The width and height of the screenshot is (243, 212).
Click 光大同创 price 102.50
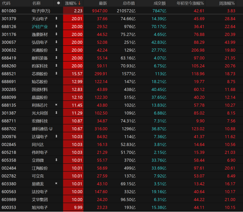[101, 113]
